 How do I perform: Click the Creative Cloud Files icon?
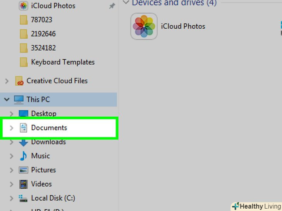coord(19,81)
